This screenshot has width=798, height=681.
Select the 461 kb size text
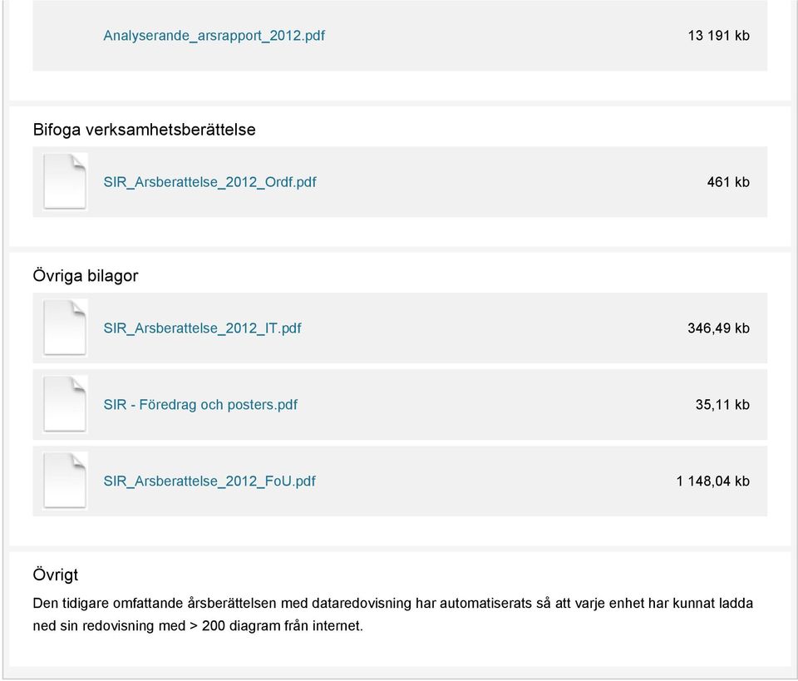point(728,182)
